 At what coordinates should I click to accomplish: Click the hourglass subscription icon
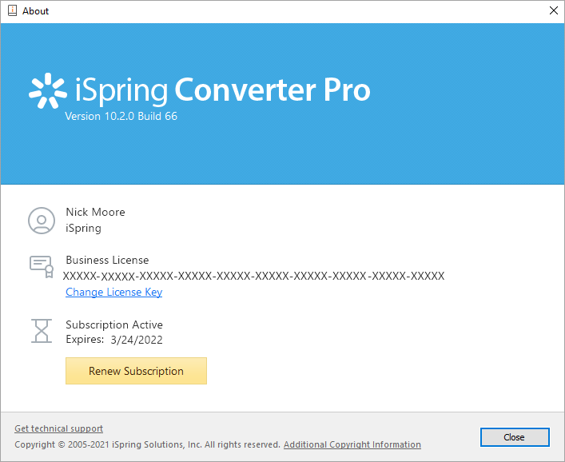[42, 331]
